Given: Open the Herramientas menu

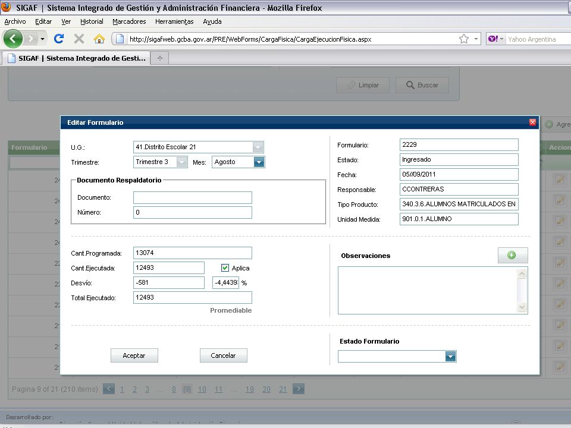Looking at the screenshot, I should tap(174, 21).
